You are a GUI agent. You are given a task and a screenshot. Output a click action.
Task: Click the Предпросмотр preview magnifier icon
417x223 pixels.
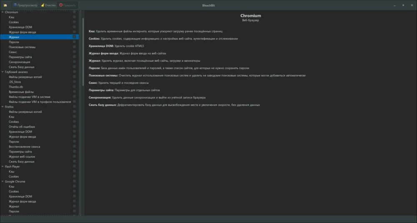point(15,5)
